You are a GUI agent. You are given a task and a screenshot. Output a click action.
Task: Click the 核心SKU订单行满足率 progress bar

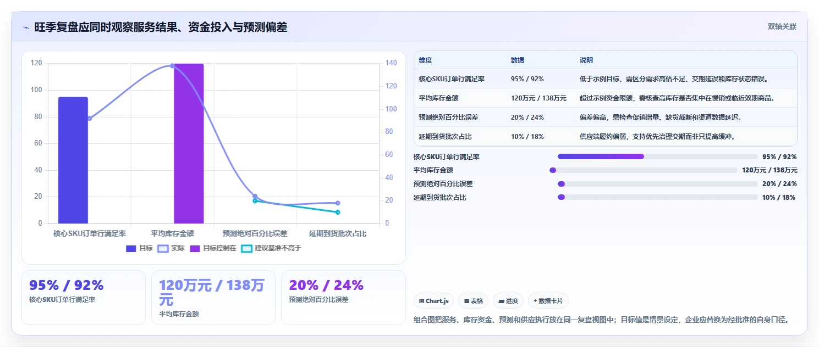point(658,156)
